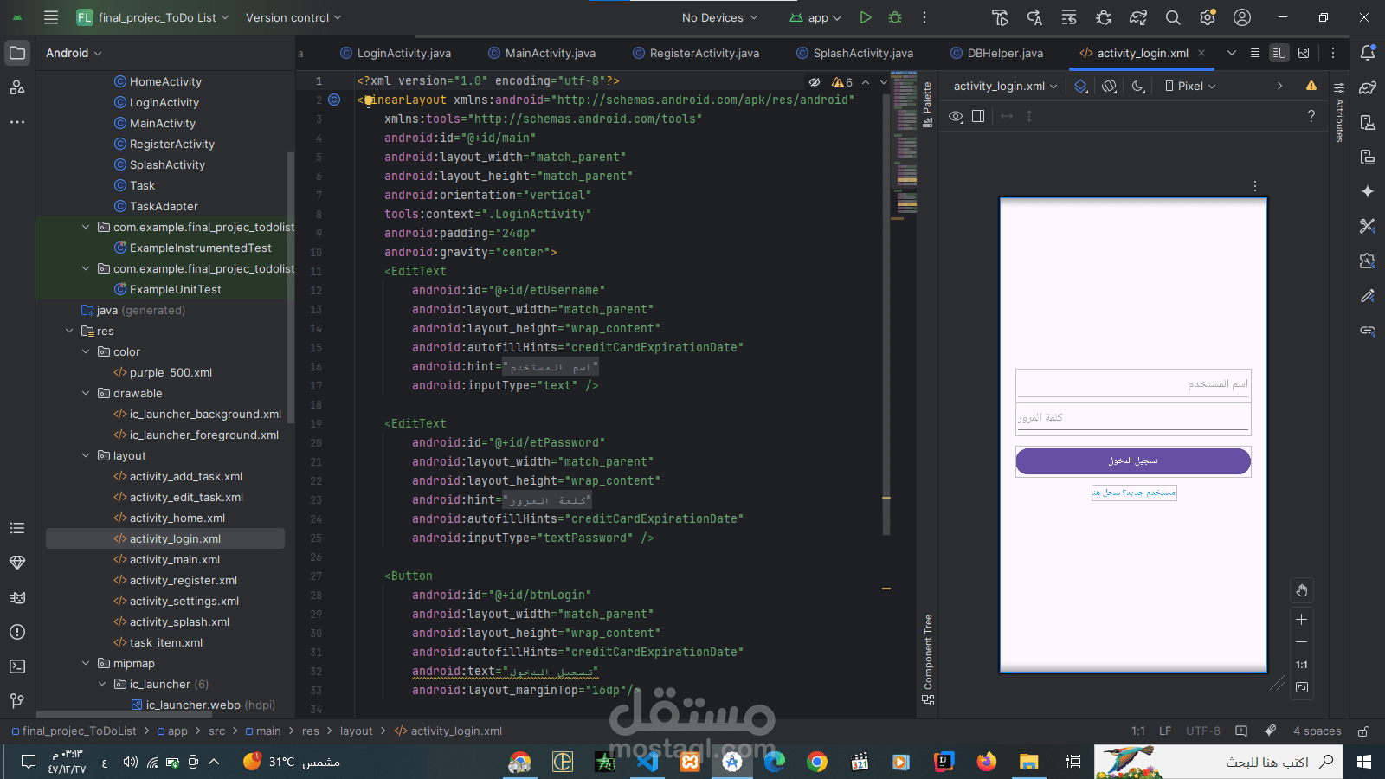Open IDE settings gear icon
The height and width of the screenshot is (779, 1385).
[1208, 17]
